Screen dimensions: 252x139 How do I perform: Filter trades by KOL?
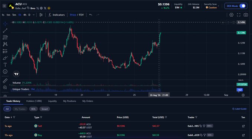coord(33,109)
